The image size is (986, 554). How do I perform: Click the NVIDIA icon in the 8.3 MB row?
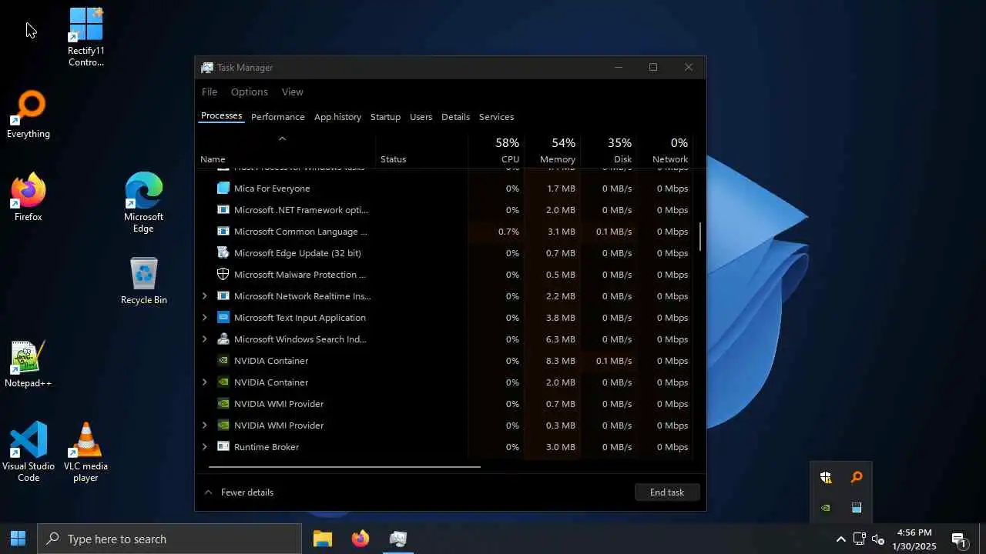223,360
